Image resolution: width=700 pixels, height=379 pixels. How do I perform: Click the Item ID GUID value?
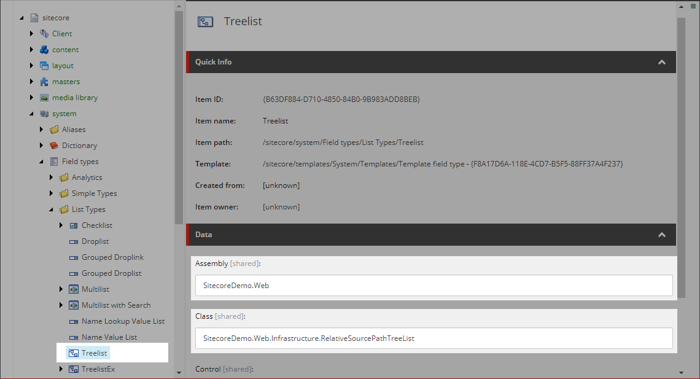point(341,100)
